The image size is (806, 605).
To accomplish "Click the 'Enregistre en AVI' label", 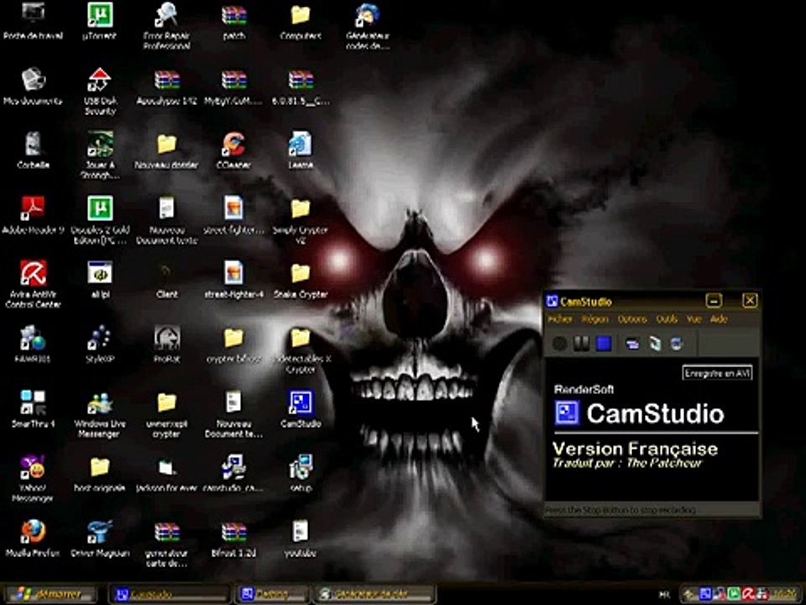I will [717, 373].
